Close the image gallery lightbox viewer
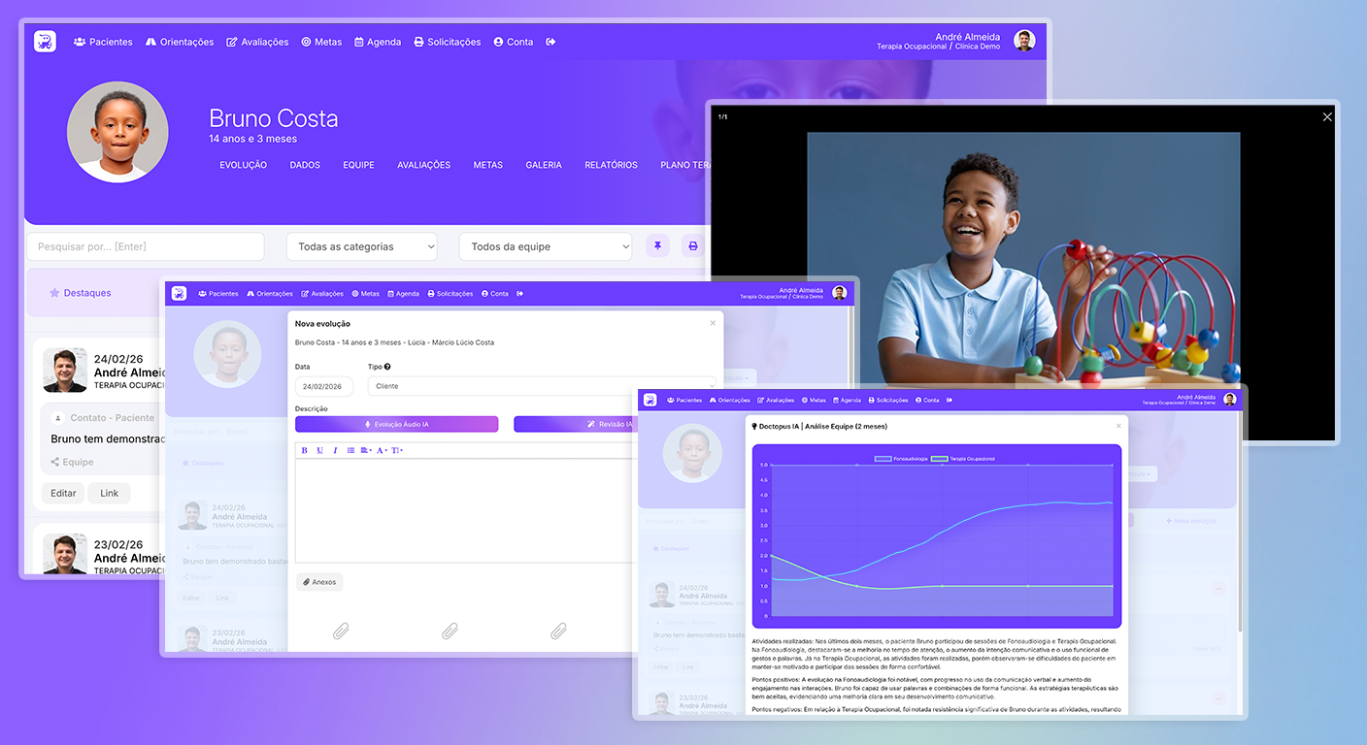 pos(1327,116)
